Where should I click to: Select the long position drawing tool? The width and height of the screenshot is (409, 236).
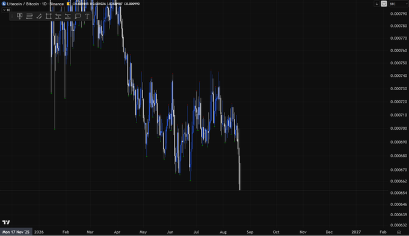point(20,16)
